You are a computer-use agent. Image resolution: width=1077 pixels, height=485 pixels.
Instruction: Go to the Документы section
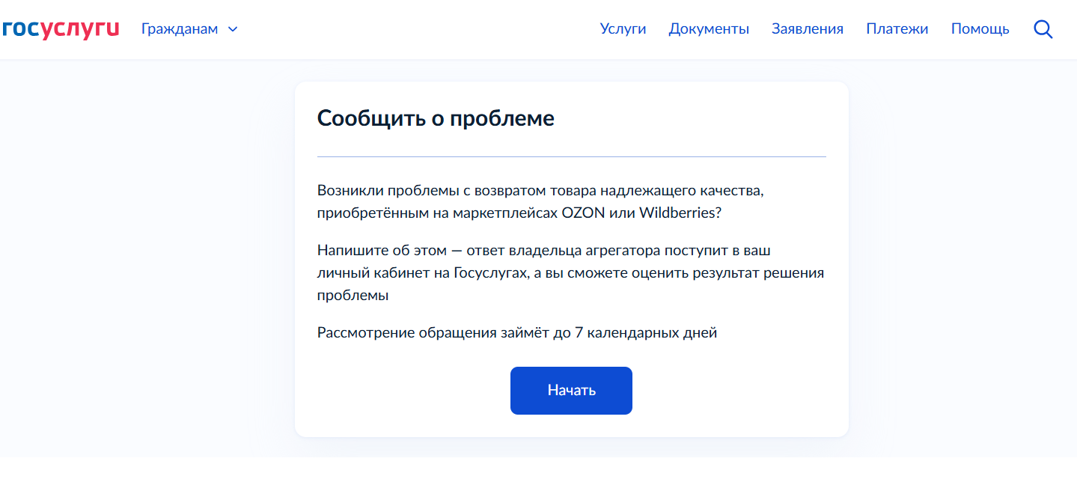(x=709, y=29)
